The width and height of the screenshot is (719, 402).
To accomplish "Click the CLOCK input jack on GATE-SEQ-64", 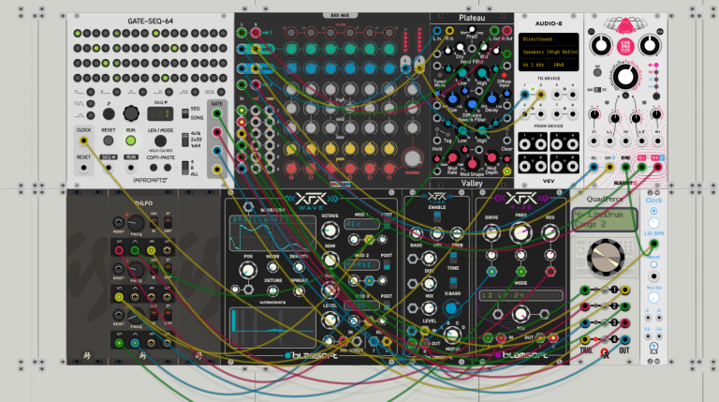I will click(83, 141).
